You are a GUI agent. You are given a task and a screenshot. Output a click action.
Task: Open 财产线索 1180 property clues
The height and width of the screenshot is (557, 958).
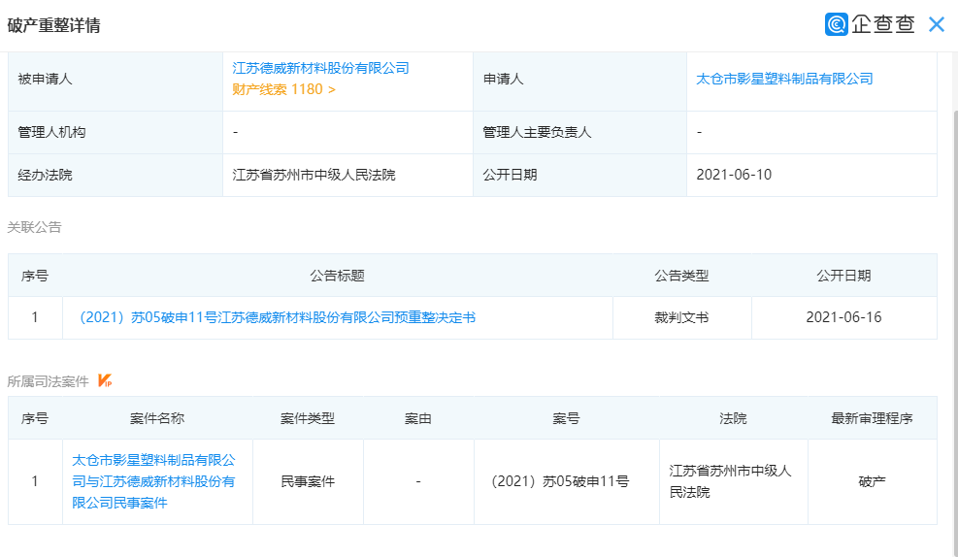click(x=283, y=89)
